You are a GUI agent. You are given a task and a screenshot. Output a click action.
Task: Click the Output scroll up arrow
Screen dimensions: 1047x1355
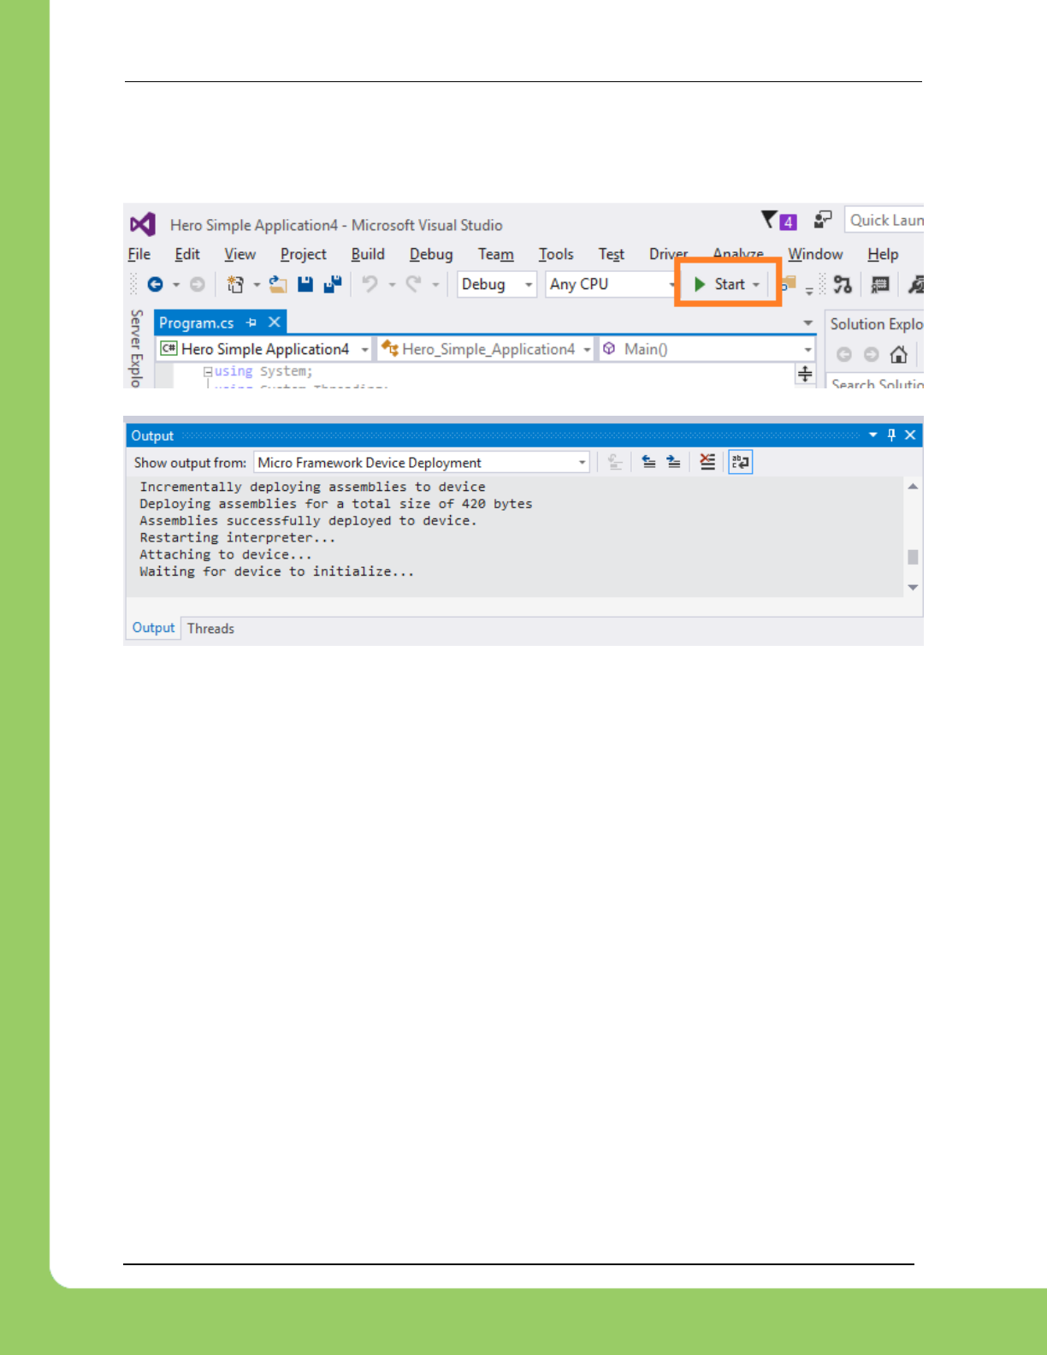(913, 486)
